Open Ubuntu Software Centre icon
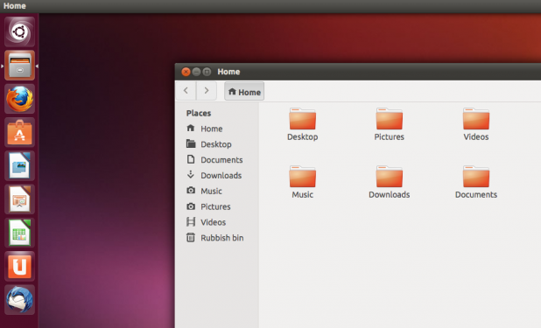The height and width of the screenshot is (328, 541). [x=19, y=132]
